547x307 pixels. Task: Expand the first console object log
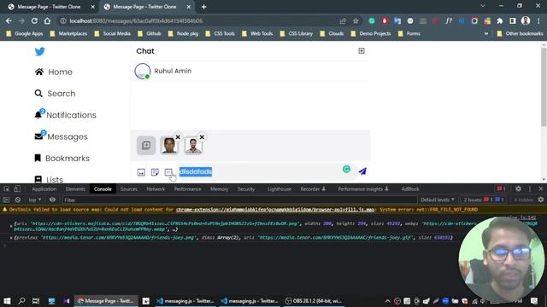click(x=11, y=226)
